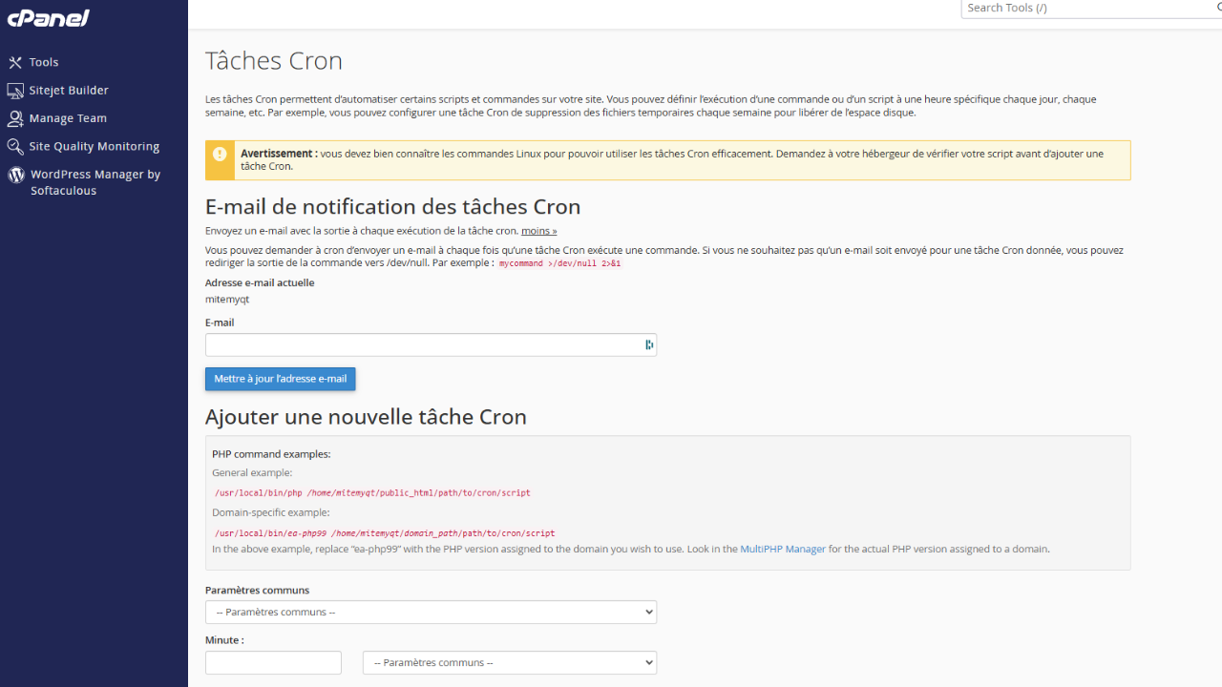Screen dimensions: 1222x687
Task: Click the ea-php99 domain-specific example command
Action: tap(385, 533)
